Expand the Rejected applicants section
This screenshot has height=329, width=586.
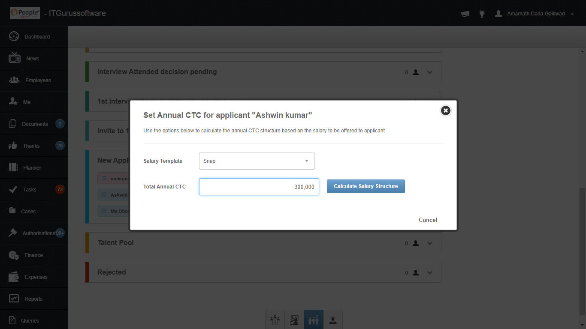click(x=430, y=273)
